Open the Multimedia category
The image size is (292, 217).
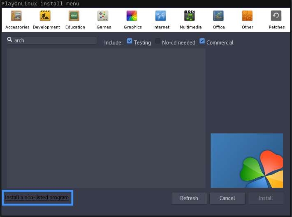(x=190, y=20)
